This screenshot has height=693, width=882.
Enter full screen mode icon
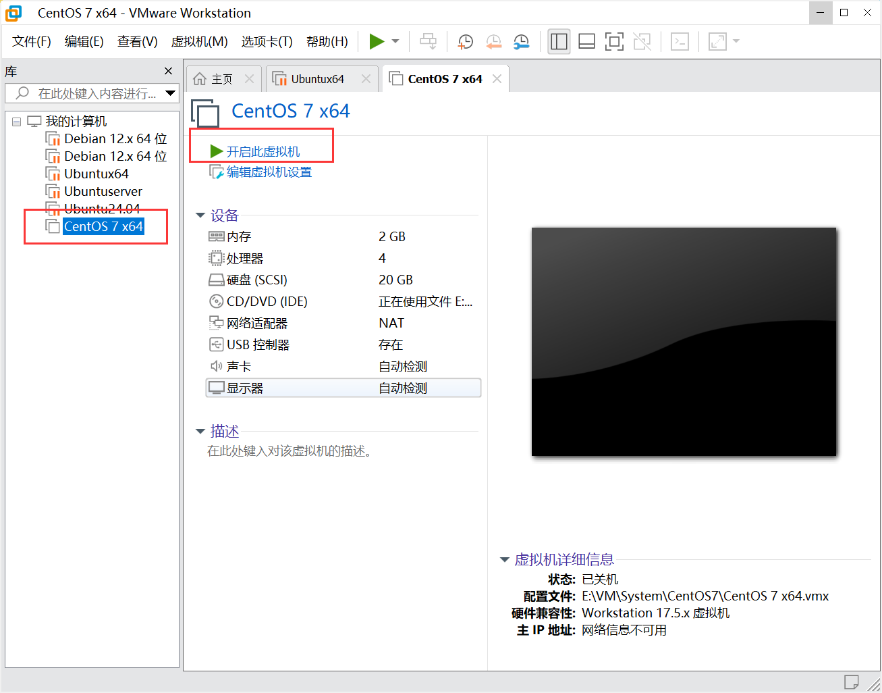614,42
